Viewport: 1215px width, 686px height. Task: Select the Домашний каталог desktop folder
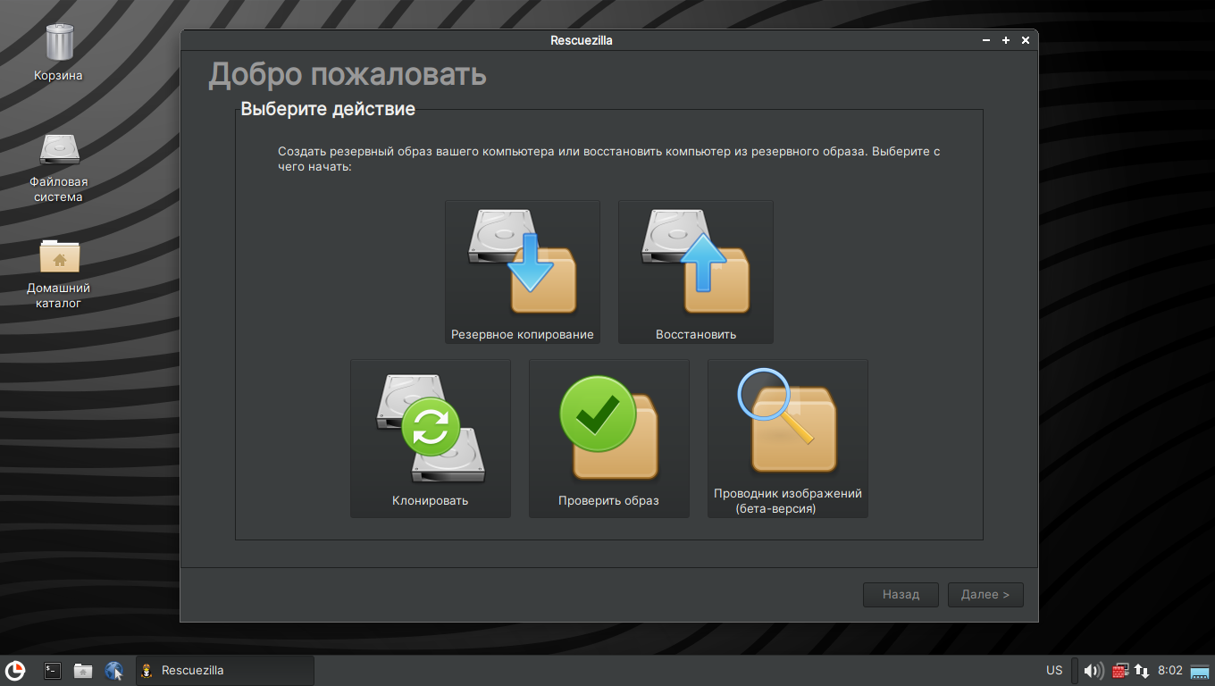coord(59,273)
